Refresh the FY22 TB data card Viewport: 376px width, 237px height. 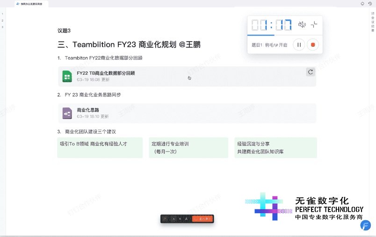pos(311,72)
